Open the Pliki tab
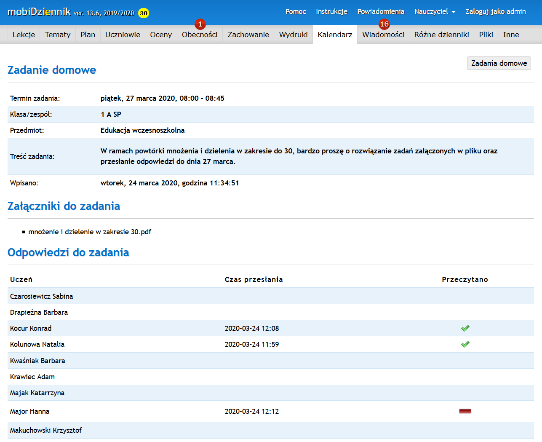The image size is (542, 442). pyautogui.click(x=486, y=35)
